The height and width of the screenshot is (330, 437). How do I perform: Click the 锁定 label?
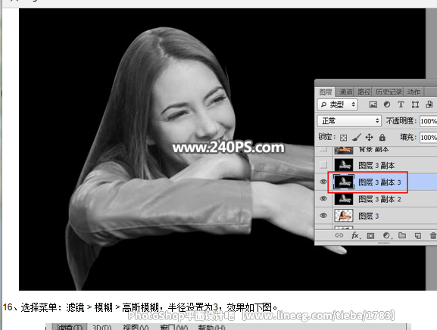click(x=326, y=137)
